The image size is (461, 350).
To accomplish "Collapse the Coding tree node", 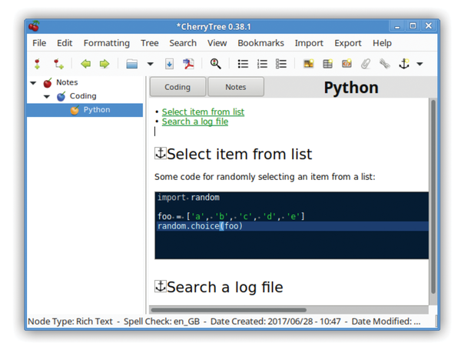I will click(x=47, y=97).
